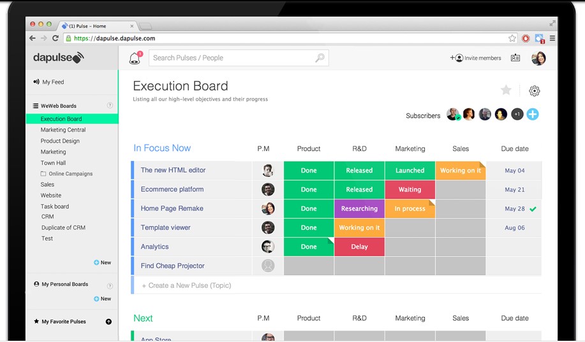Image resolution: width=585 pixels, height=342 pixels.
Task: Click the Next group title
Action: click(x=144, y=318)
